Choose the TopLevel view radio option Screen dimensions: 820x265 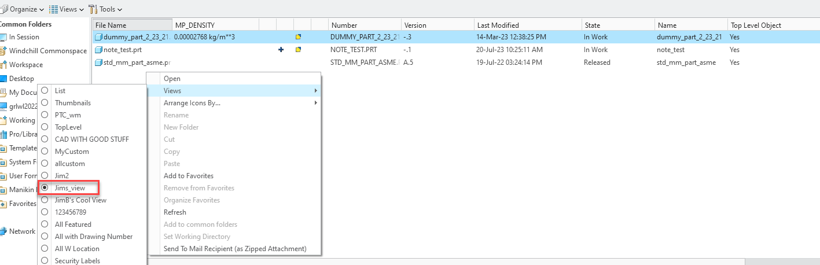pyautogui.click(x=45, y=127)
